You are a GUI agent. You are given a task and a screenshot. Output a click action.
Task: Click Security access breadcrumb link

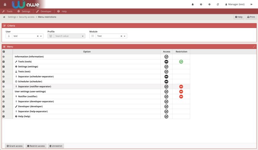27,17
